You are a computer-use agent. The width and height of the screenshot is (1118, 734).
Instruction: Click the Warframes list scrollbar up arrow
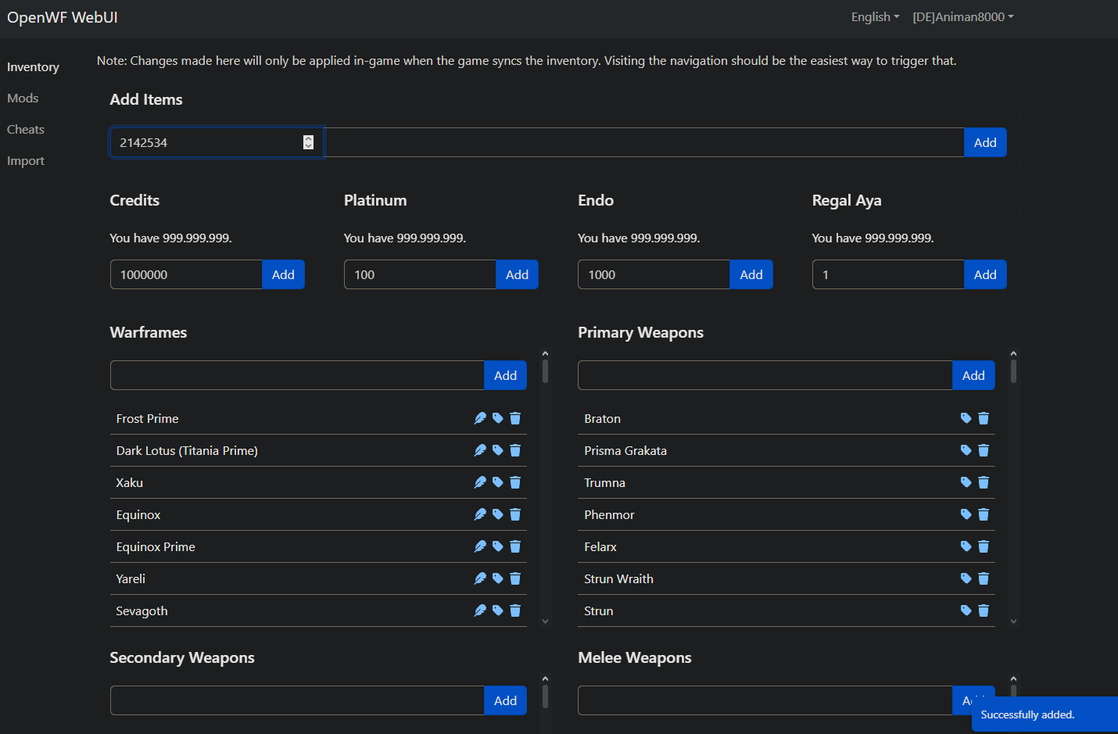point(545,353)
